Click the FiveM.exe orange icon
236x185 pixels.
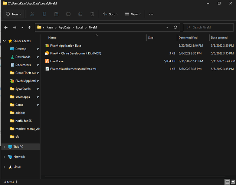(47, 61)
